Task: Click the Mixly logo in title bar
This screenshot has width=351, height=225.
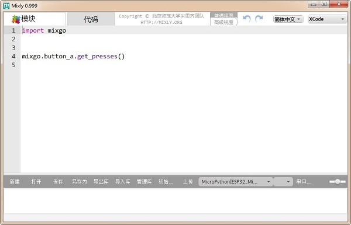Action: click(6, 6)
